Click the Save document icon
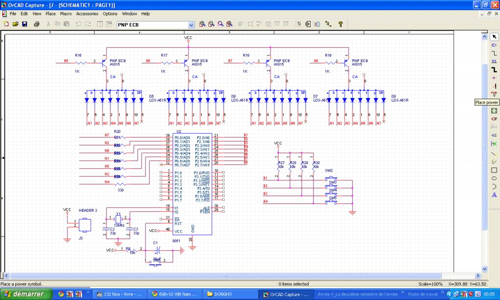The image size is (500, 300). click(x=24, y=24)
